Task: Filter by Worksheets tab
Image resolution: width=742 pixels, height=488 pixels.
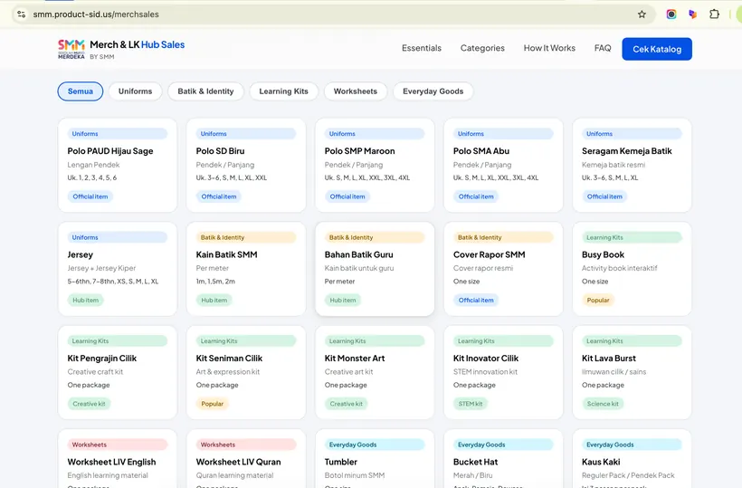Action: coord(356,91)
